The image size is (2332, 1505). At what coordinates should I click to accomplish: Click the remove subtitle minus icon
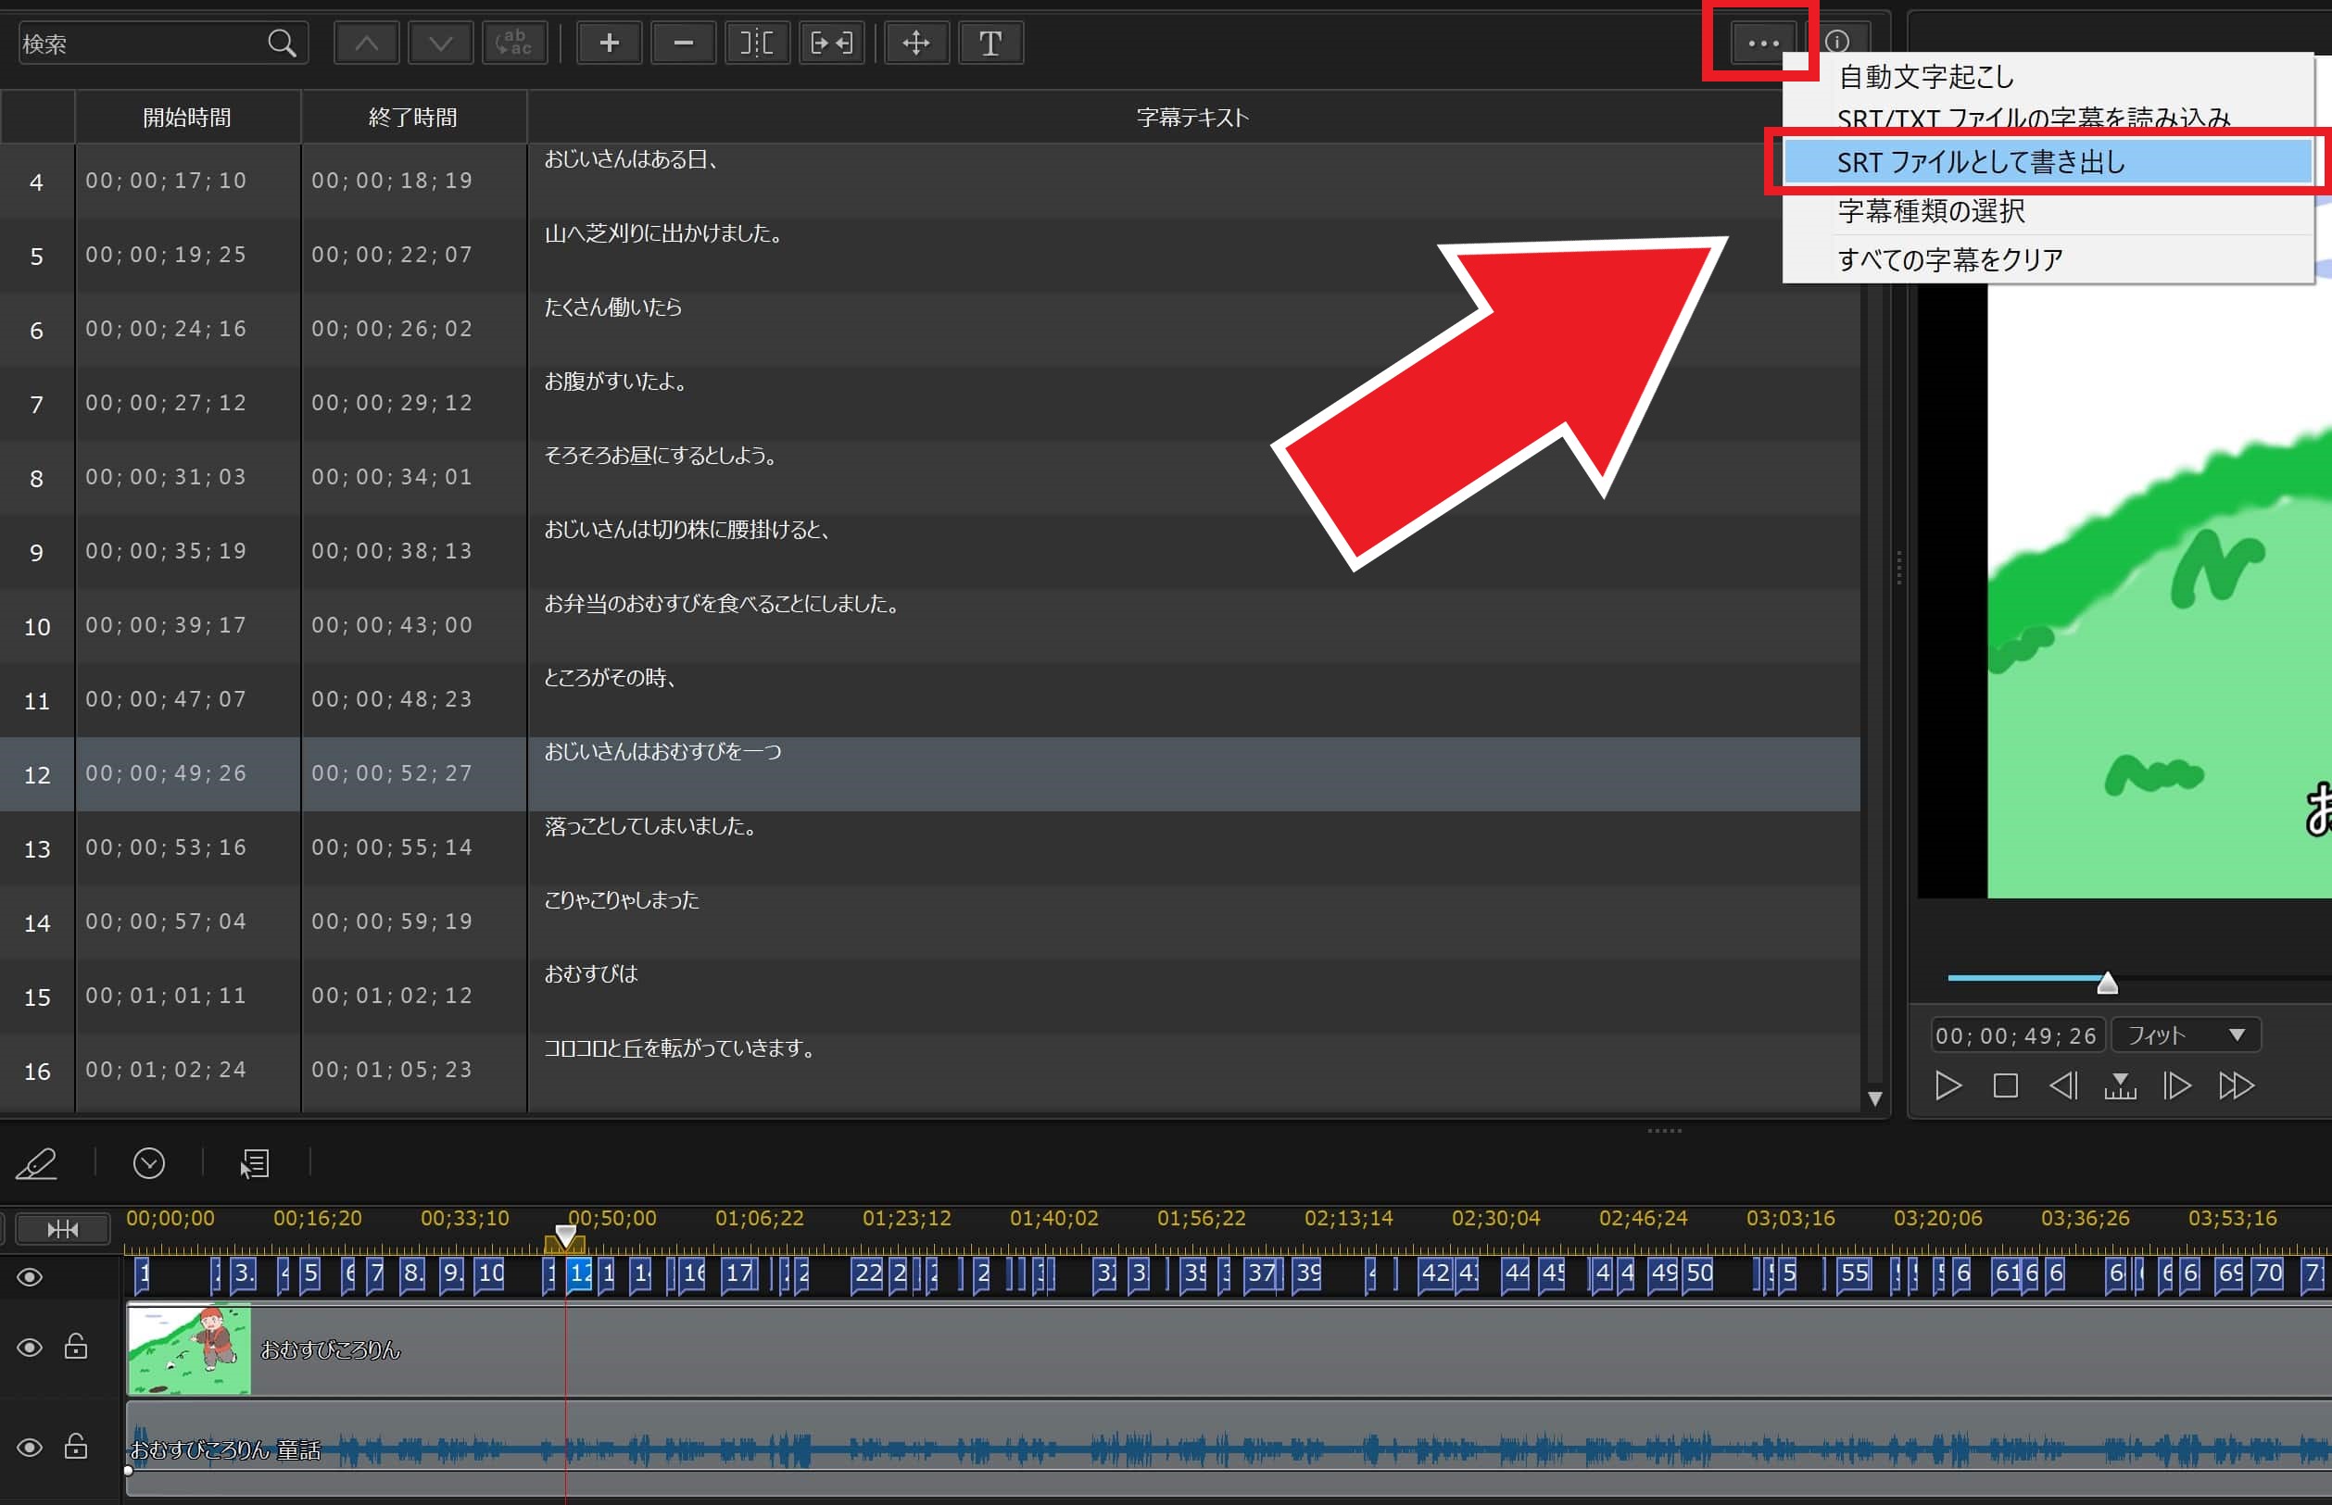(683, 43)
